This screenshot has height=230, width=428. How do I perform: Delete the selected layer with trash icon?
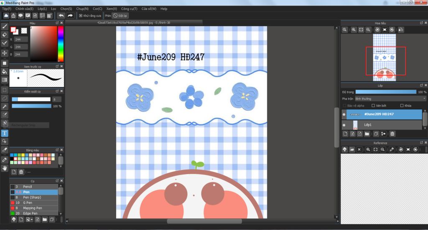(x=392, y=134)
